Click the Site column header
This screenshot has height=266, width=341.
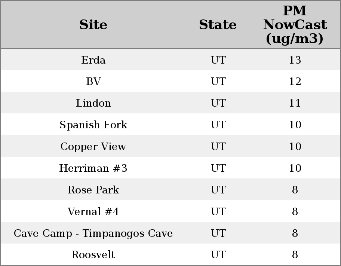pyautogui.click(x=93, y=25)
